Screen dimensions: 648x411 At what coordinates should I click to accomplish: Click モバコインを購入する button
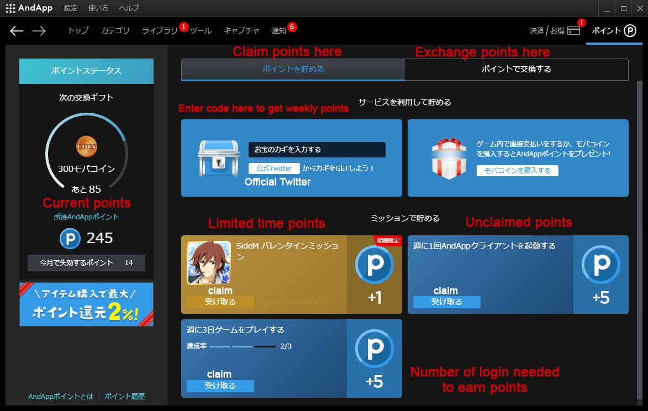click(518, 171)
